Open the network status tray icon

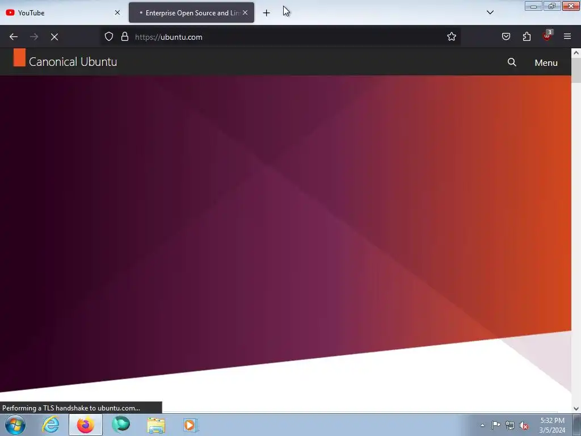510,425
